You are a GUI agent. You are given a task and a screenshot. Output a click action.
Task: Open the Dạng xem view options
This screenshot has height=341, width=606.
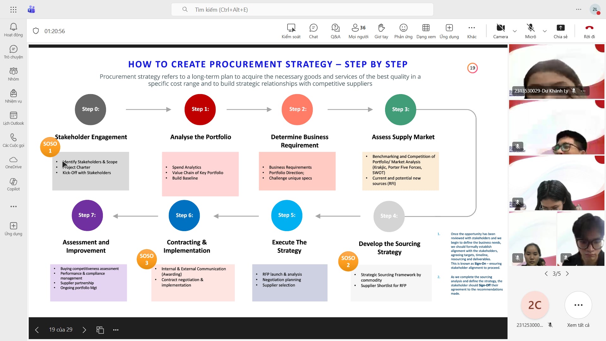(426, 31)
